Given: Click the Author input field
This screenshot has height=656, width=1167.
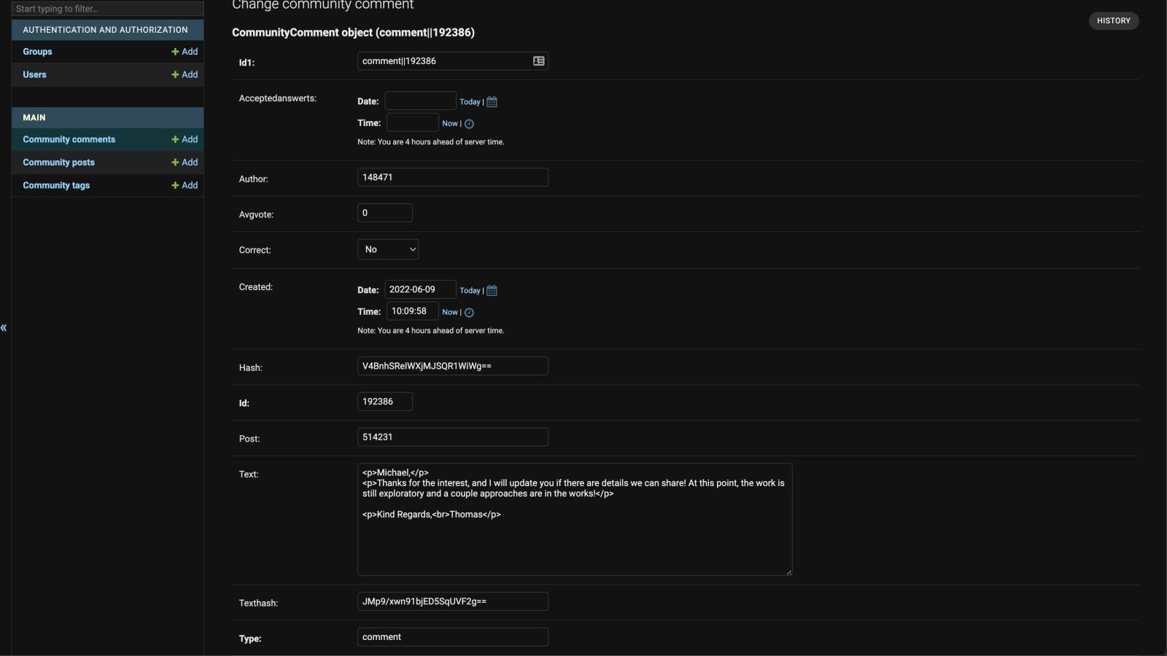Looking at the screenshot, I should (x=452, y=177).
